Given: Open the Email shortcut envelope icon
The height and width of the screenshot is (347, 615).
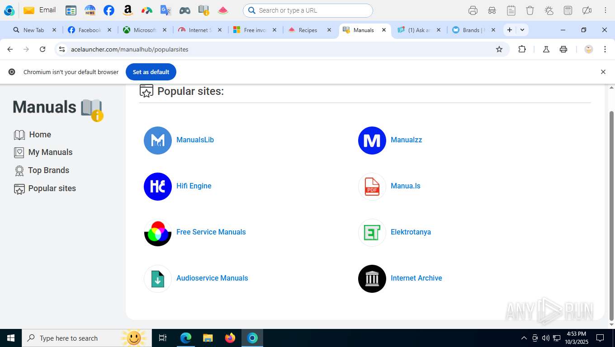Looking at the screenshot, I should pos(29,10).
